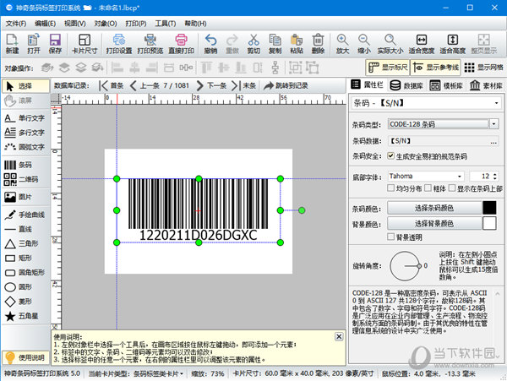This screenshot has width=507, height=381.
Task: Open 卡片尺寸 card size settings
Action: click(84, 44)
